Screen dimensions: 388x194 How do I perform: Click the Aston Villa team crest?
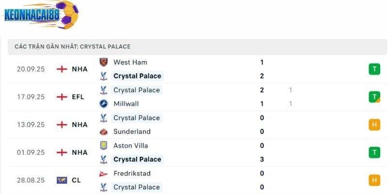tap(103, 145)
